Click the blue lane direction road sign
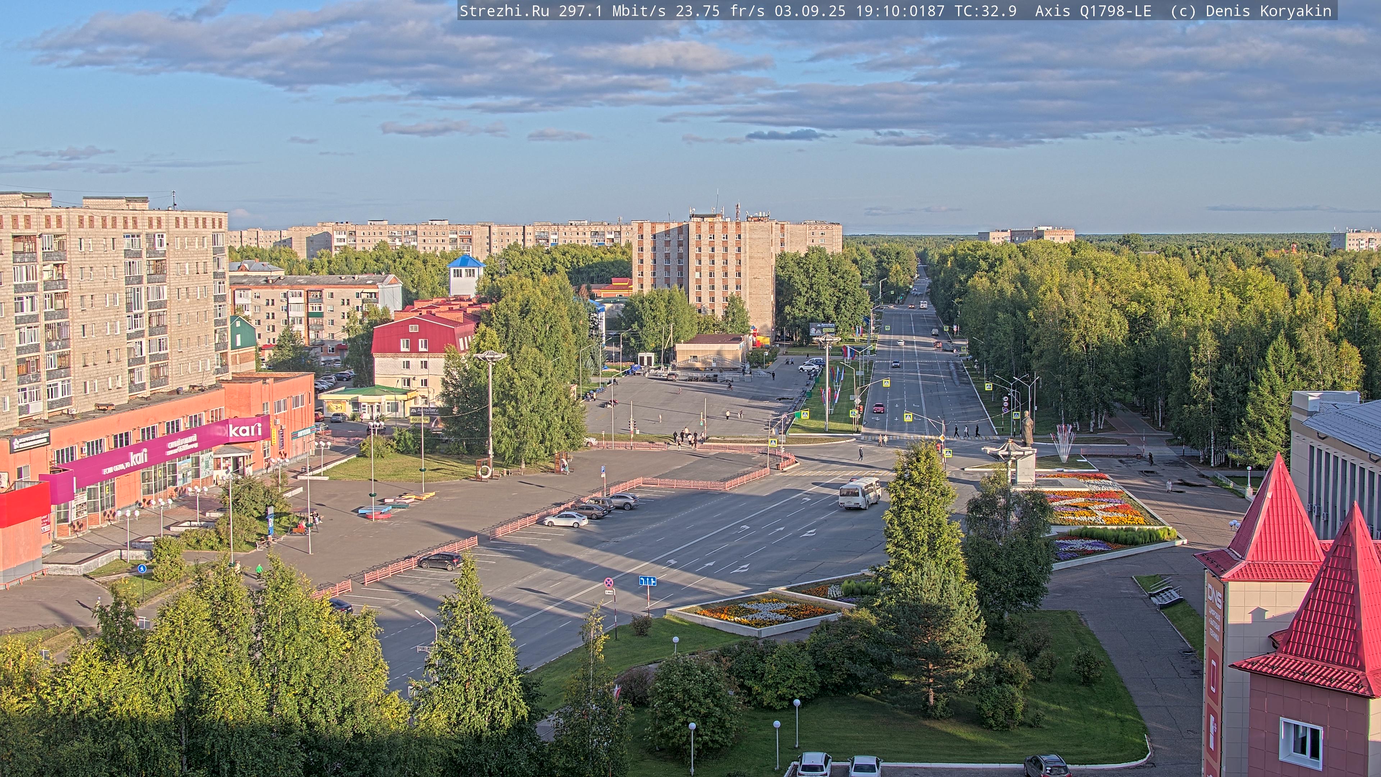The height and width of the screenshot is (777, 1381). coord(648,581)
